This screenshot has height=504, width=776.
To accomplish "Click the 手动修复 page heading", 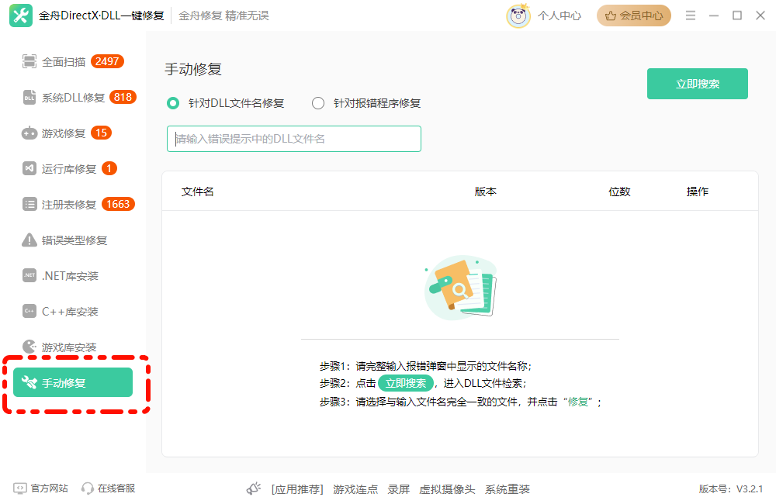I will (193, 69).
